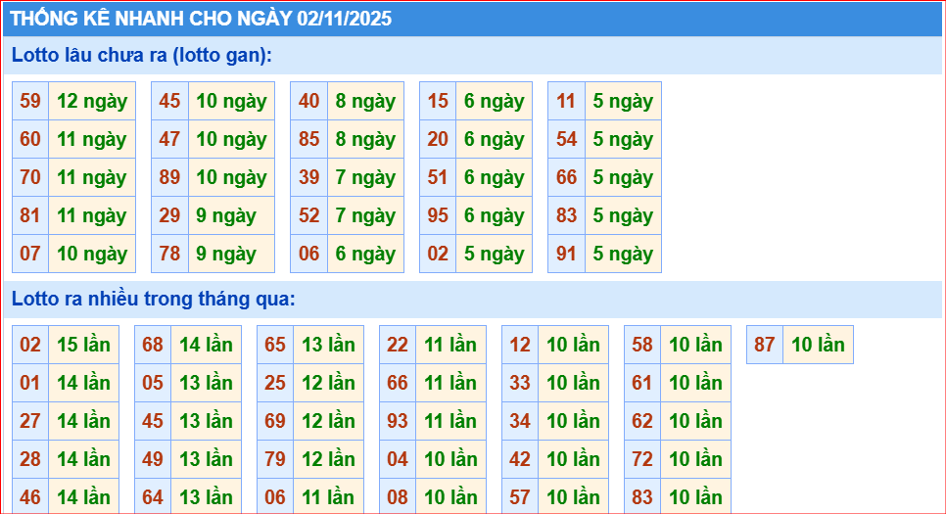The width and height of the screenshot is (946, 514).
Task: Select the 'Lotto lâu chưa ra (lotto gan):' heading
Action: coord(142,55)
